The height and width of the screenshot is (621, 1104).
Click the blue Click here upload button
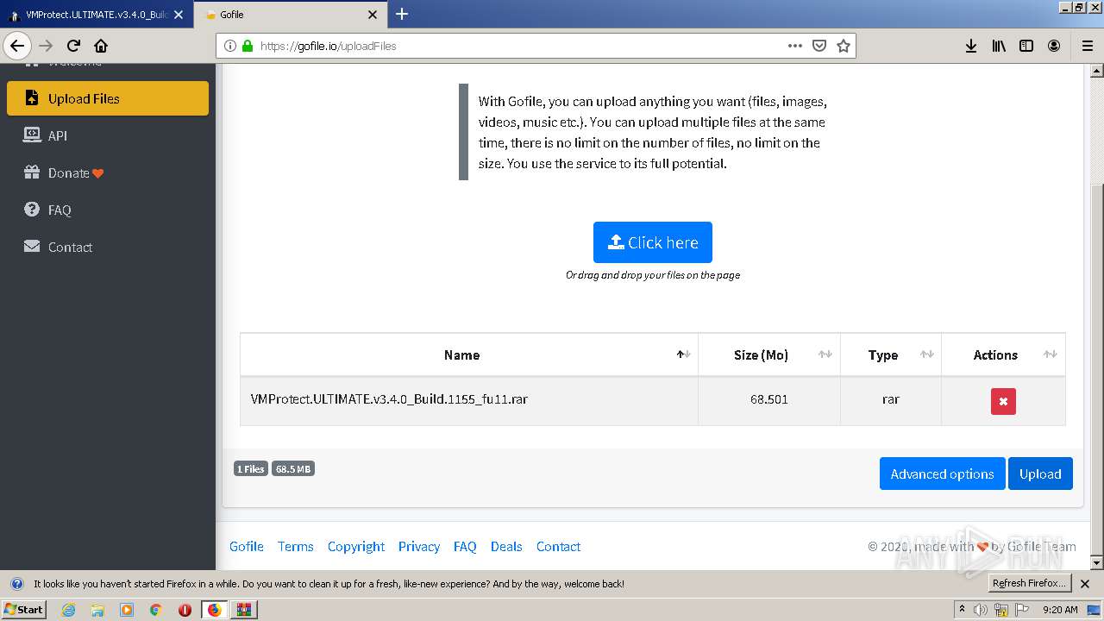pos(653,242)
